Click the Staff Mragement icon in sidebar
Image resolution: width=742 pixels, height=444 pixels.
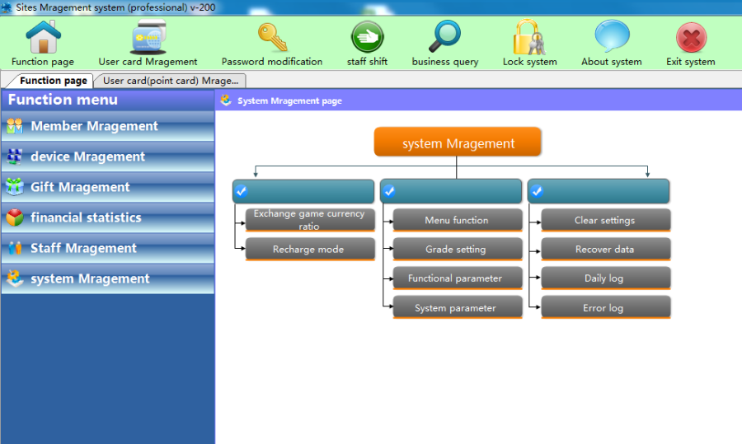point(15,248)
